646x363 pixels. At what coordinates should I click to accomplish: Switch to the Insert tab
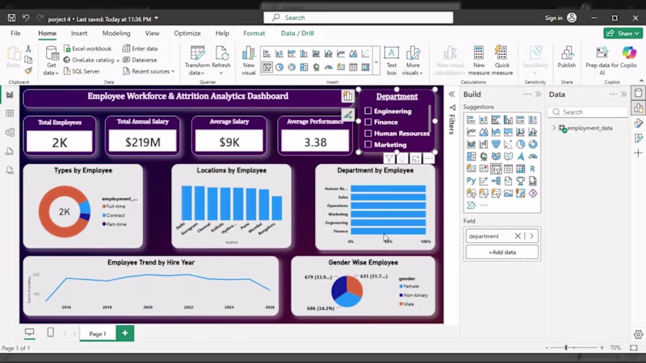[x=79, y=33]
